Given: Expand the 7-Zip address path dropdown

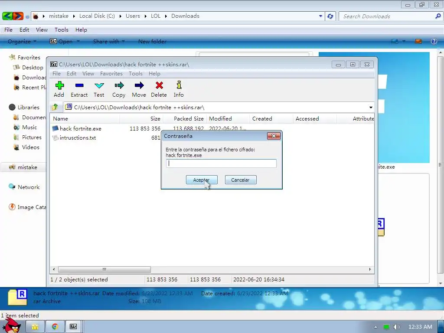Looking at the screenshot, I should (x=371, y=108).
